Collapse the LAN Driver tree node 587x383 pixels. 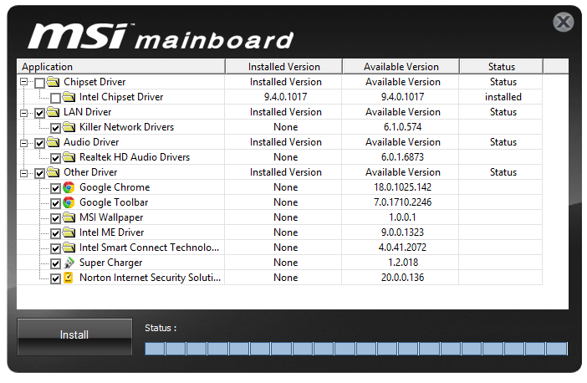click(x=24, y=113)
